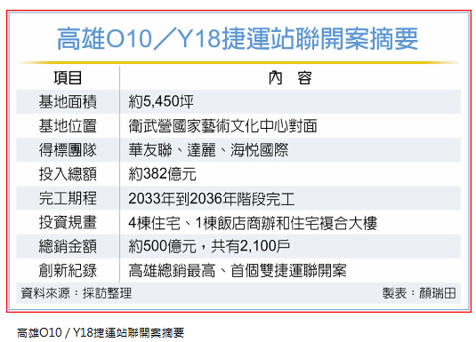Viewport: 476px width, 342px height.
Task: Click the text '2033年到2036年階段完工'
Action: coord(211,199)
